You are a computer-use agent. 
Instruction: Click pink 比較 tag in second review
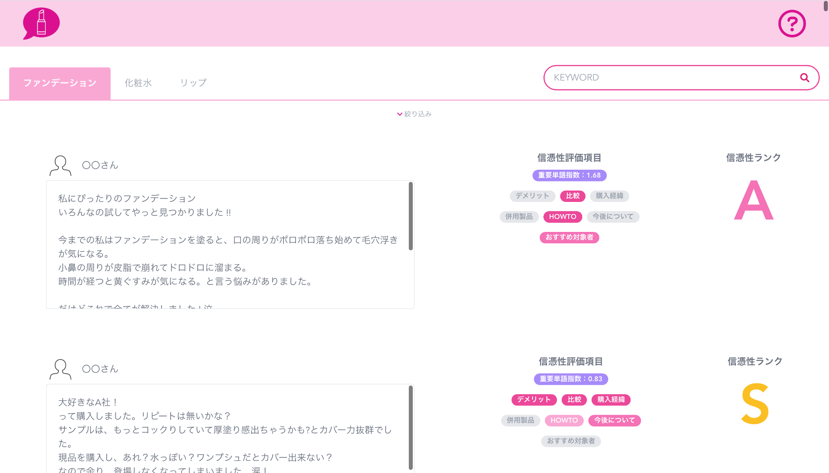[574, 399]
